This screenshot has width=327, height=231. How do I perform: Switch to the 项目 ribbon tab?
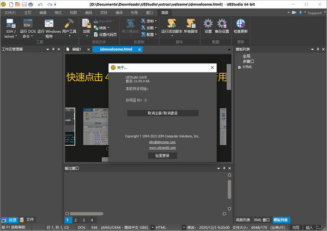click(x=104, y=13)
